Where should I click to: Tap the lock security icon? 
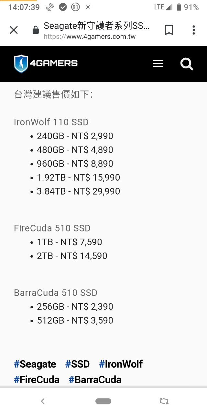pyautogui.click(x=36, y=30)
